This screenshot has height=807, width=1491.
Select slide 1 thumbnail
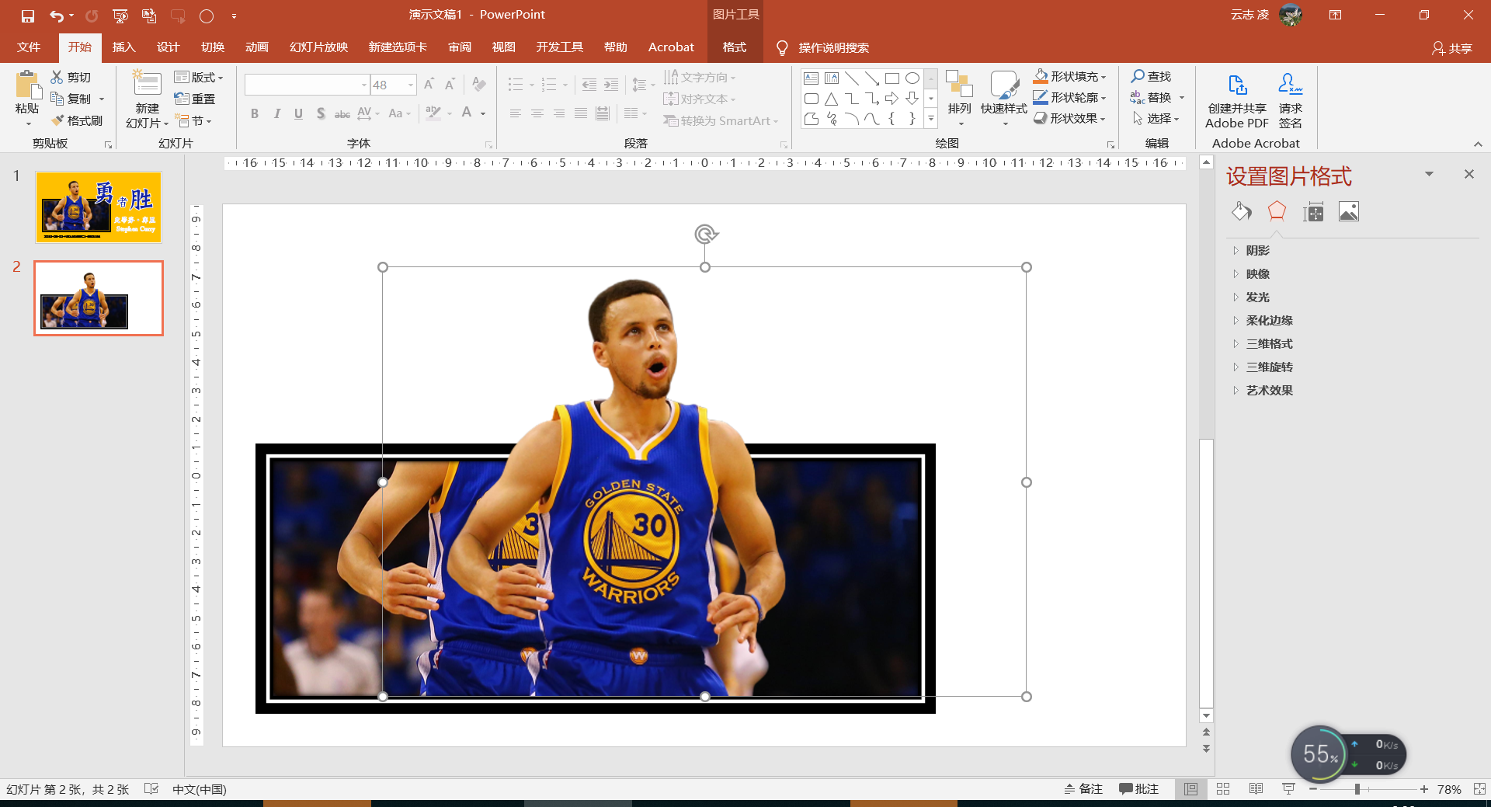point(99,207)
